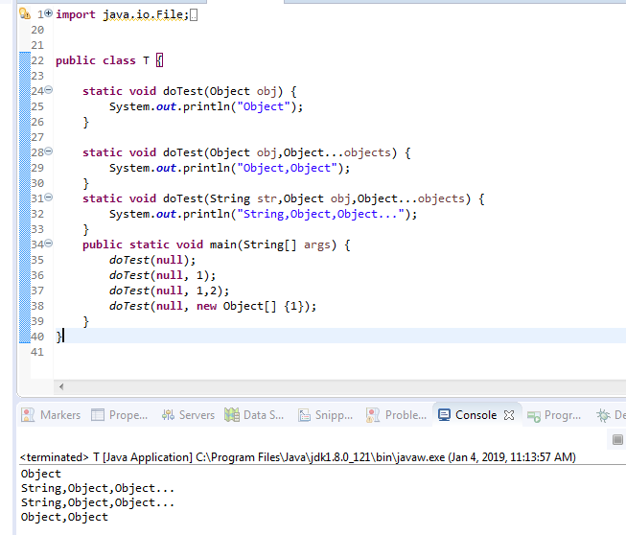Click the Servers tab icon
Screen dimensions: 626x535
click(x=168, y=415)
